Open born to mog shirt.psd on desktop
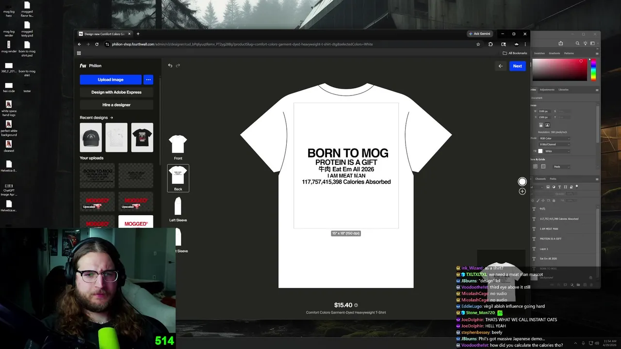The width and height of the screenshot is (621, 349). click(27, 48)
